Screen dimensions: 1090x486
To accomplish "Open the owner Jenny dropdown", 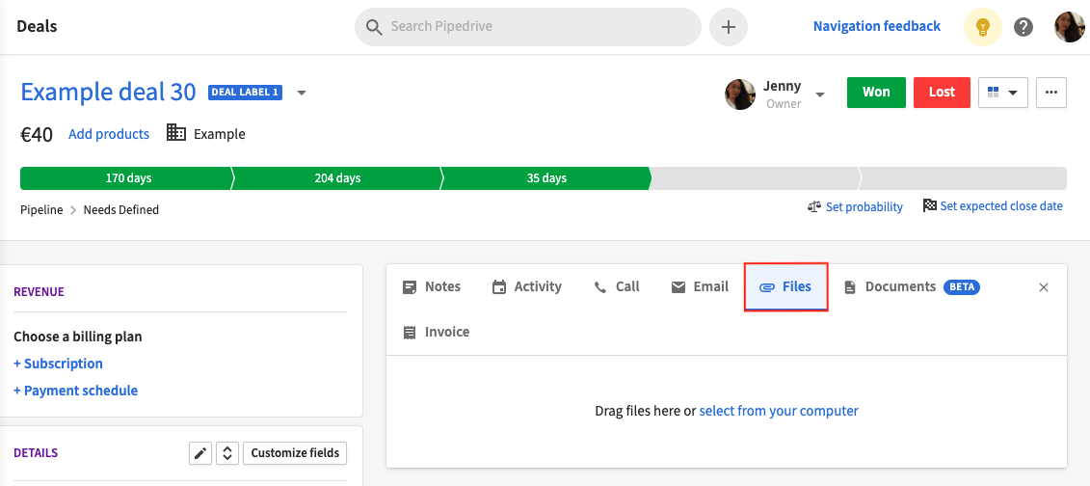I will [x=820, y=94].
